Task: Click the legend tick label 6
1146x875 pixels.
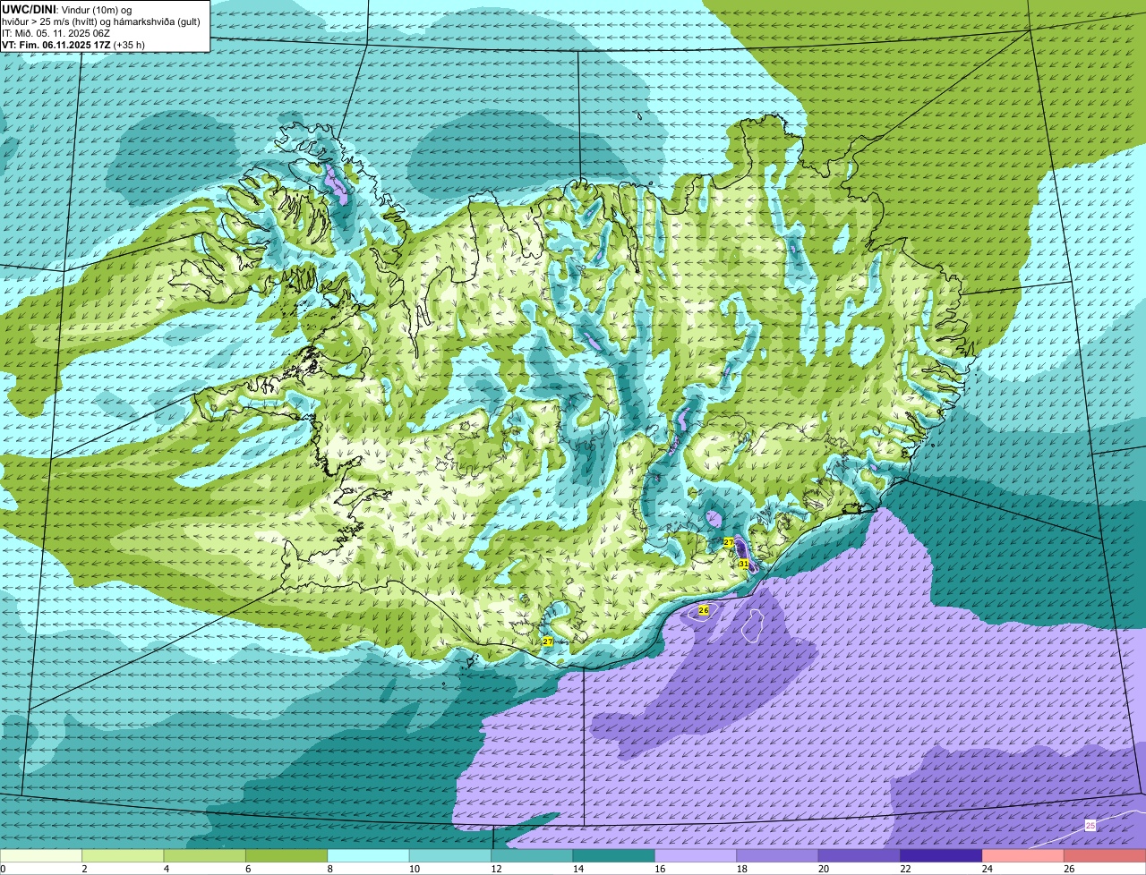Action: (x=248, y=869)
